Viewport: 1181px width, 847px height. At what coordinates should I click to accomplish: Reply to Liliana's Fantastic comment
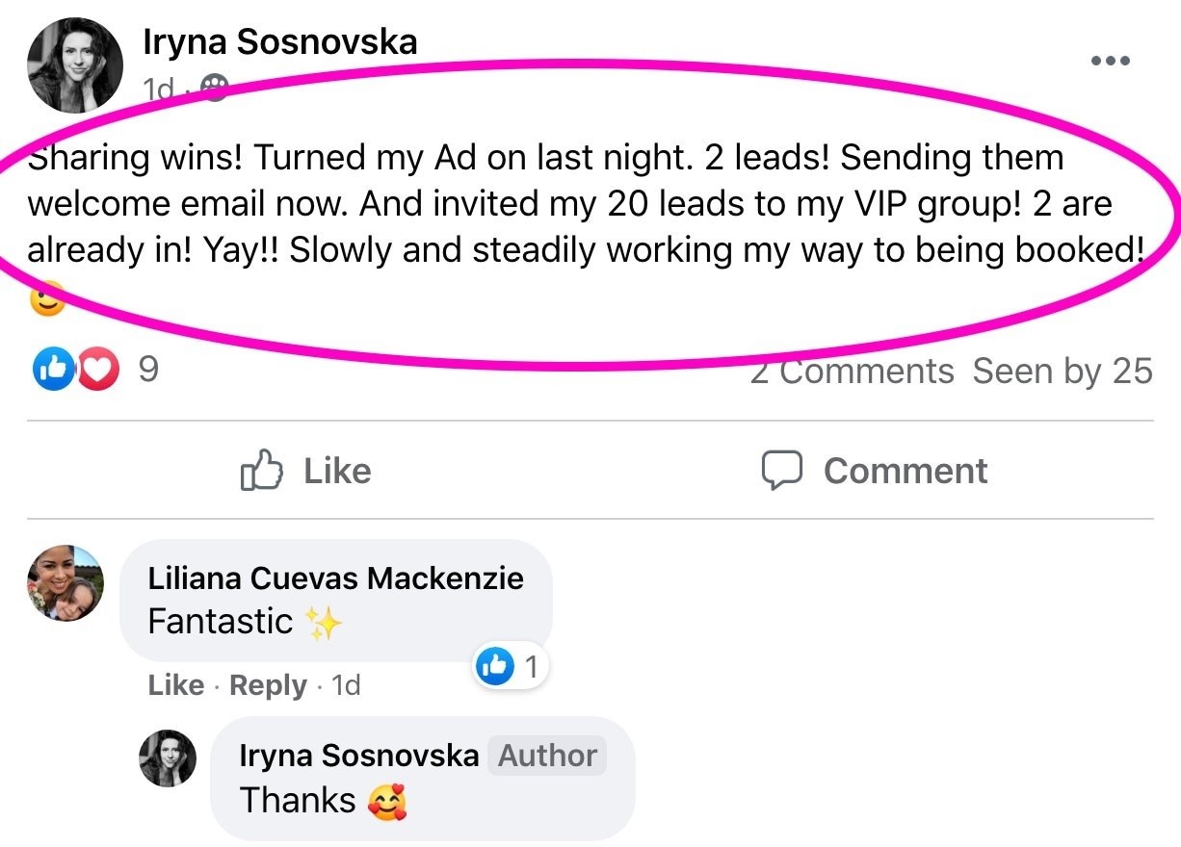coord(268,685)
